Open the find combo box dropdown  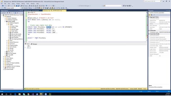tap(121, 6)
